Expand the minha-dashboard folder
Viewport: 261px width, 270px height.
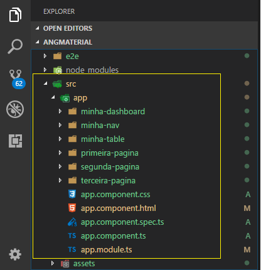point(60,111)
